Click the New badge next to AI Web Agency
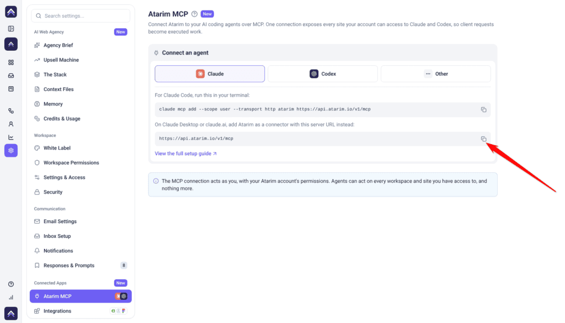565x323 pixels. tap(121, 31)
